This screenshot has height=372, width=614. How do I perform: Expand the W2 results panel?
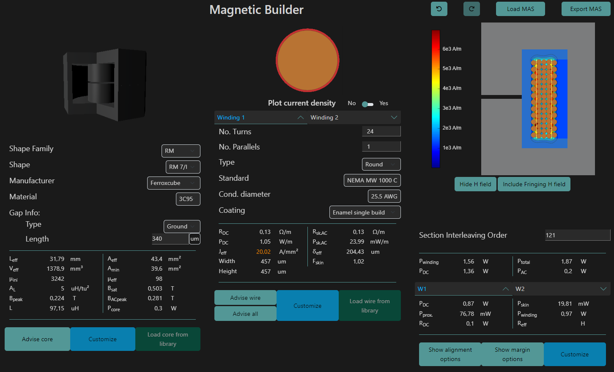click(562, 289)
